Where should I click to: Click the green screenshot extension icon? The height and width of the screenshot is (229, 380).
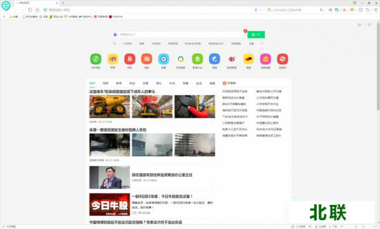[337, 10]
